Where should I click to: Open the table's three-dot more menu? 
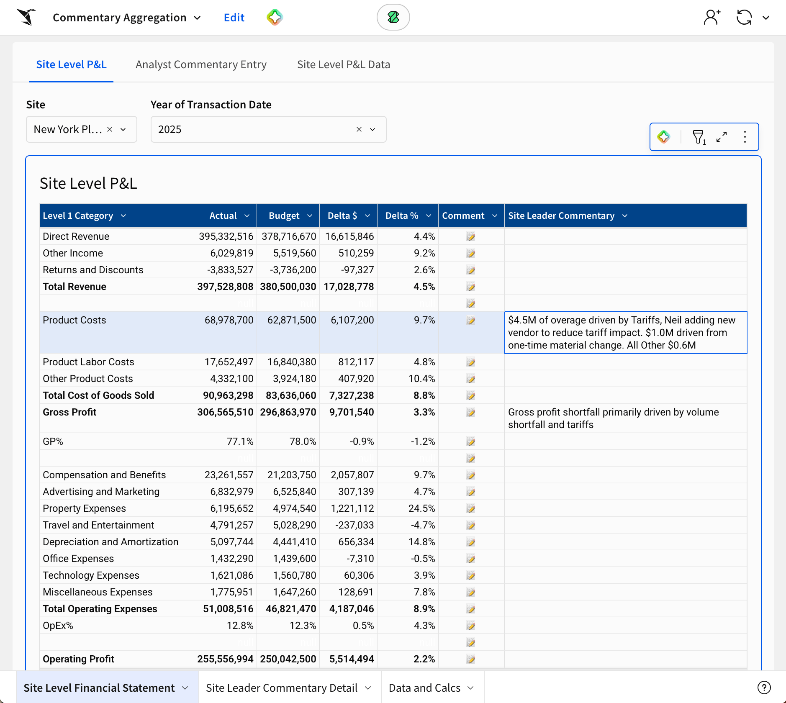[x=745, y=137]
